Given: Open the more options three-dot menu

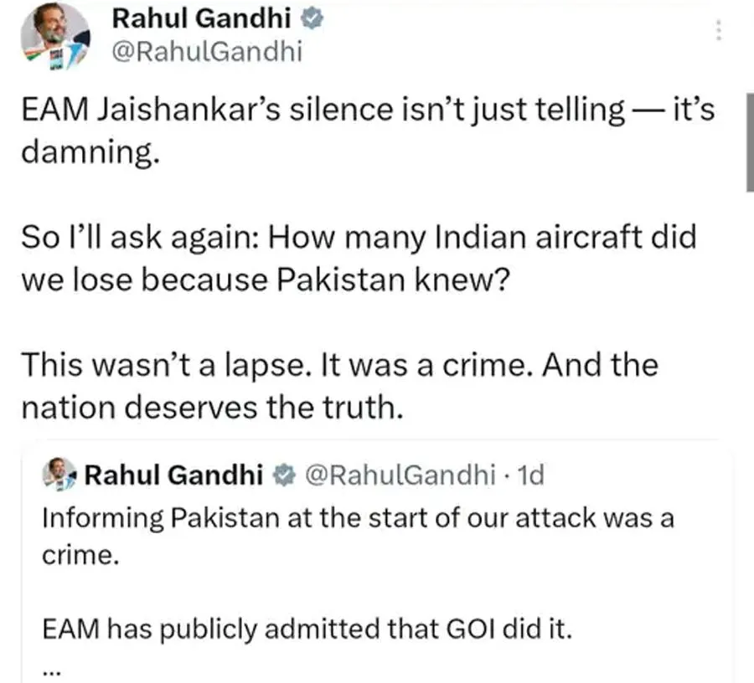Looking at the screenshot, I should pyautogui.click(x=717, y=31).
